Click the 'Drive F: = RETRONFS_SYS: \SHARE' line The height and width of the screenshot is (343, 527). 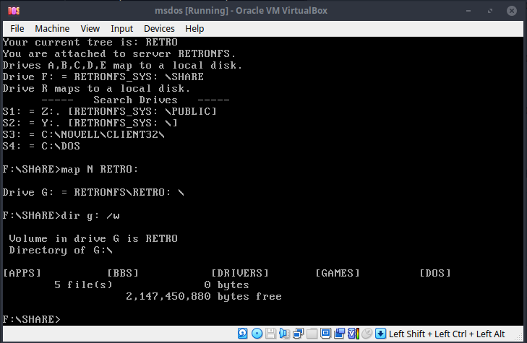coord(103,77)
